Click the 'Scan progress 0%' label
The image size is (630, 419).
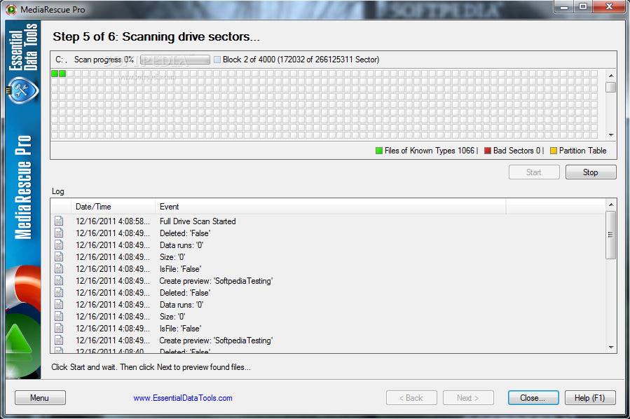(x=104, y=60)
